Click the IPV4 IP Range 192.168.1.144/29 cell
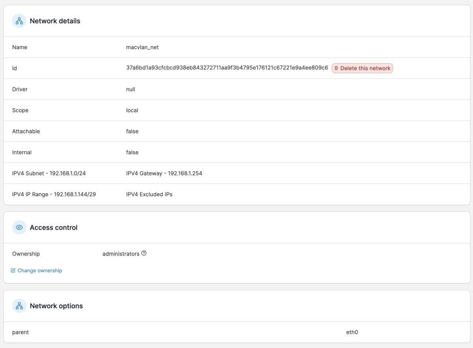 pyautogui.click(x=54, y=194)
